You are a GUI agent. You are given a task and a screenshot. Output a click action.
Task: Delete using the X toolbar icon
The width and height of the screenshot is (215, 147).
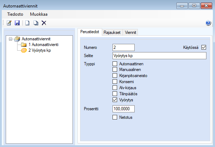pos(44,23)
